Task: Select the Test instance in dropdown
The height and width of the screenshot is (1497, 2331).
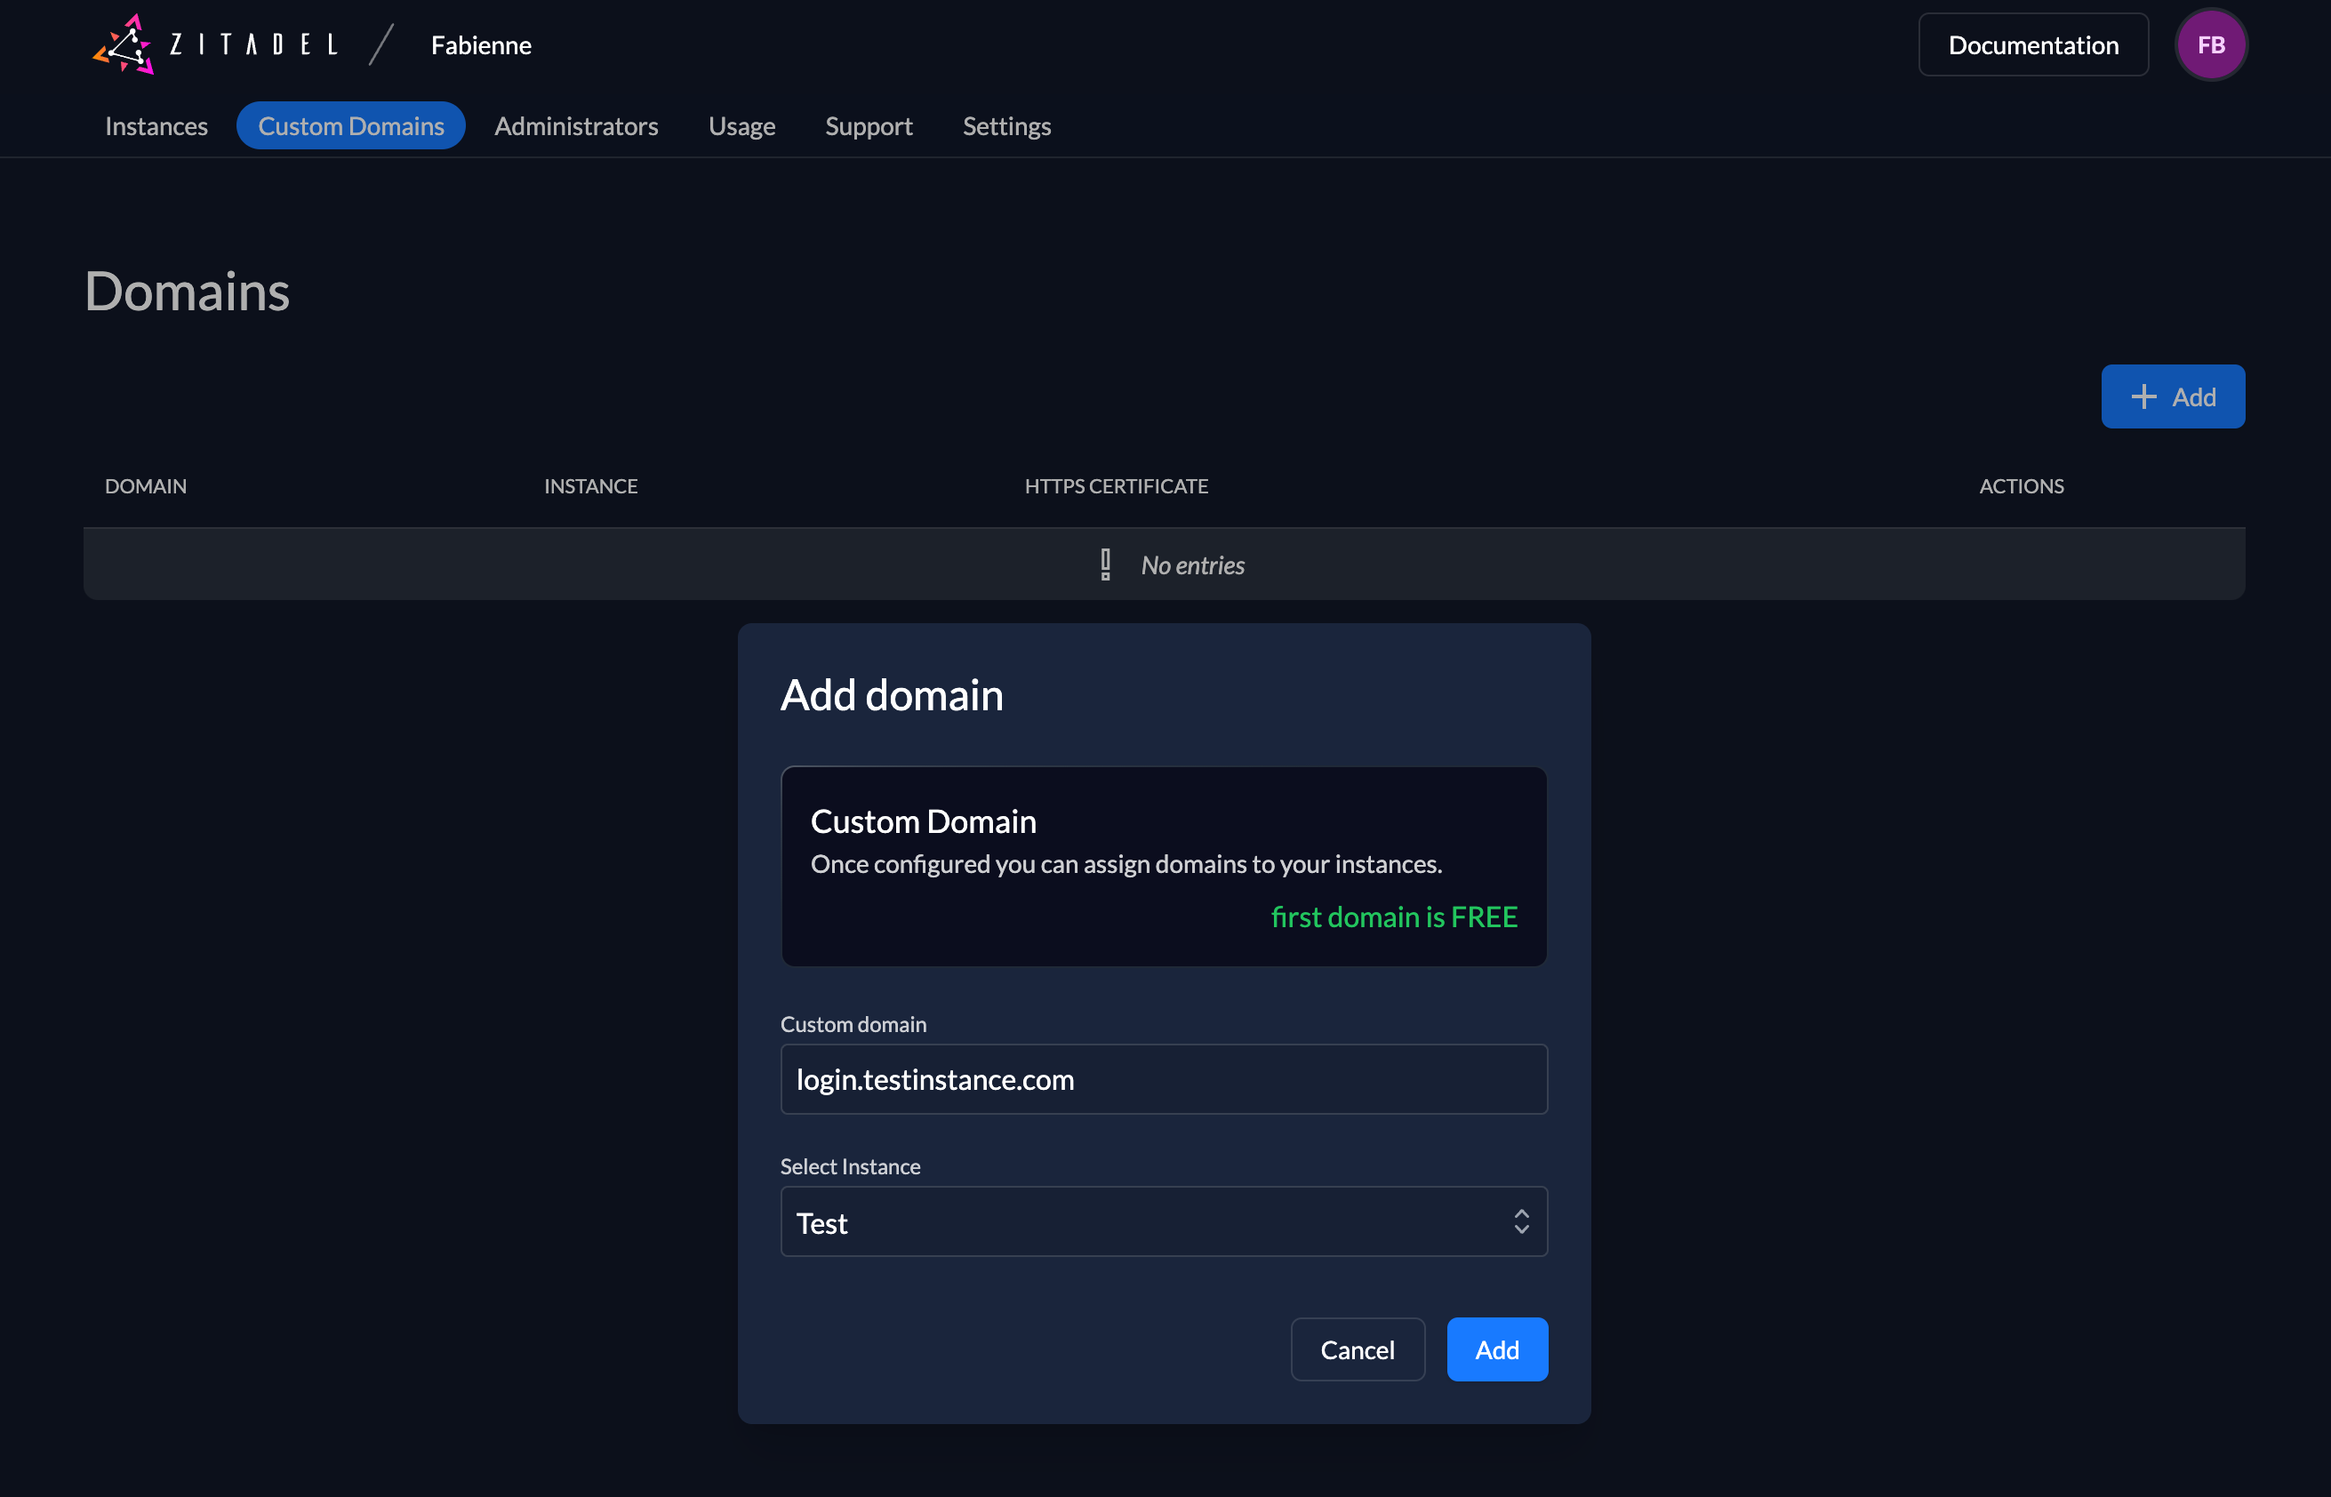Action: pyautogui.click(x=1164, y=1220)
